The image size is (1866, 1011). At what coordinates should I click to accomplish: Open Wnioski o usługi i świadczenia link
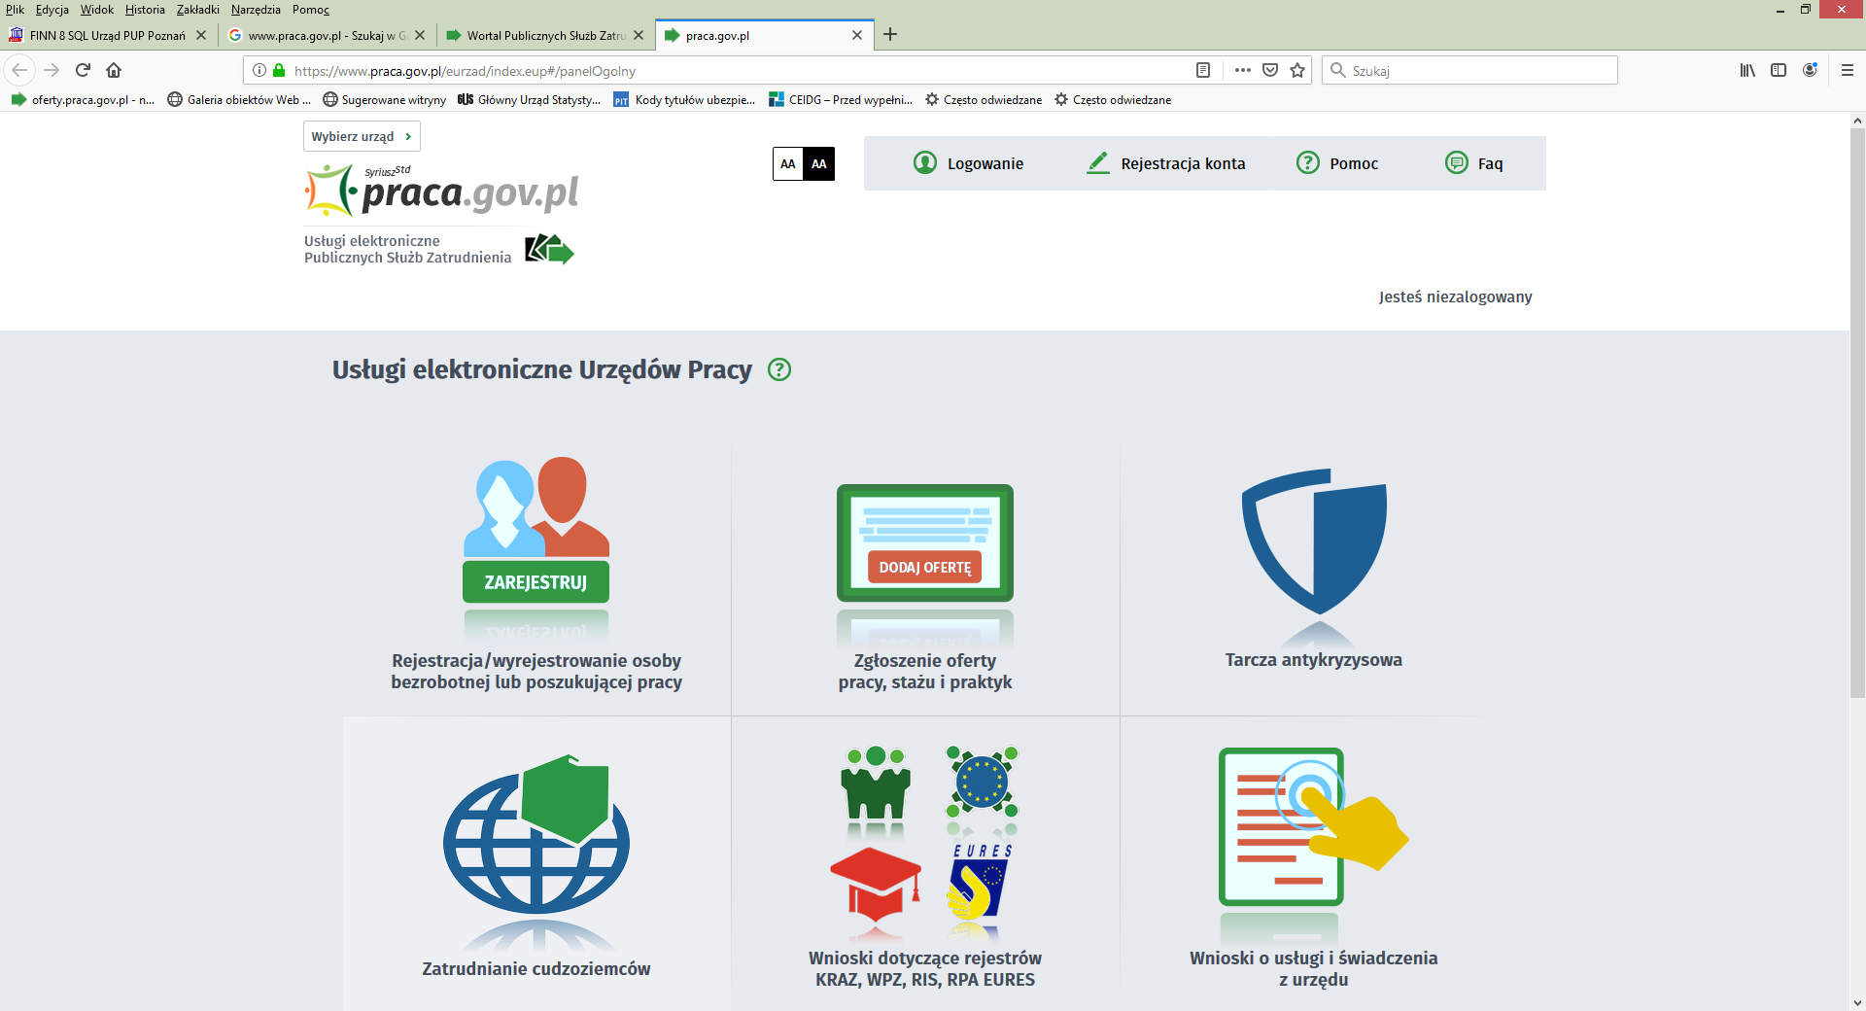[x=1314, y=968]
